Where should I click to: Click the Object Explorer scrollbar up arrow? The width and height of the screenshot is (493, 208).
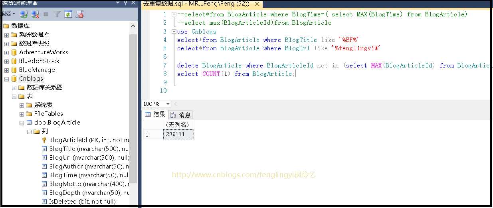click(x=134, y=26)
